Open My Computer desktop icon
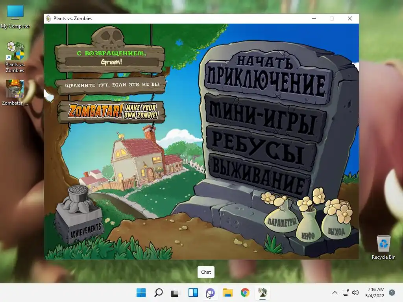This screenshot has width=403, height=302. (15, 17)
